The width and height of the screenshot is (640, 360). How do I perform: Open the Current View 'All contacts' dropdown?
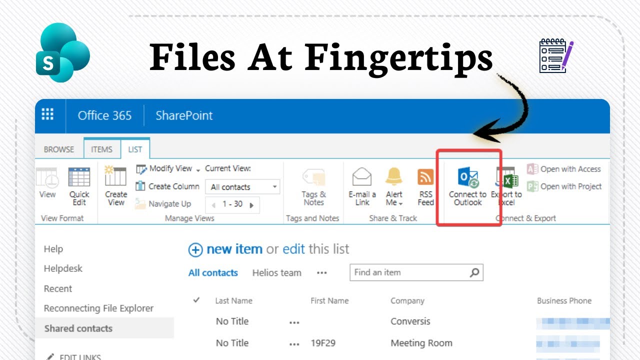[x=242, y=187]
